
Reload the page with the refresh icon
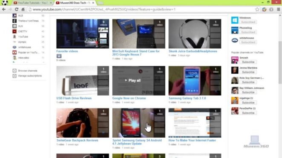click(17, 9)
